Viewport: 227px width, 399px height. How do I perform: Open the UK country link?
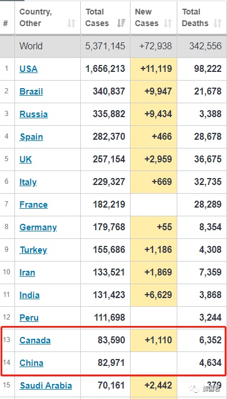pyautogui.click(x=25, y=159)
